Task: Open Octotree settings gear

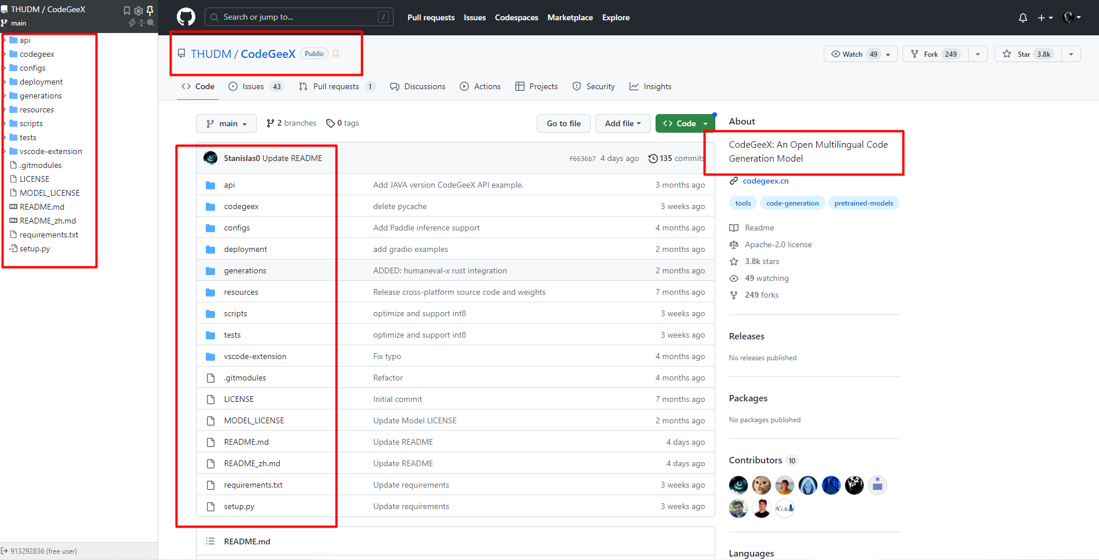Action: click(x=139, y=10)
